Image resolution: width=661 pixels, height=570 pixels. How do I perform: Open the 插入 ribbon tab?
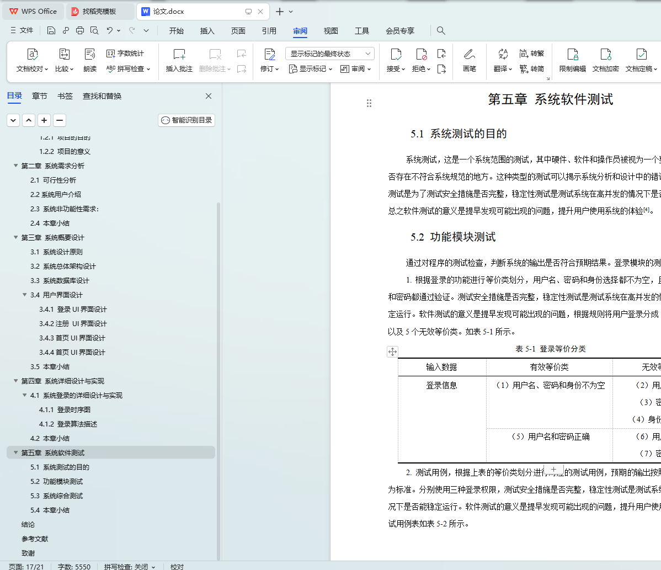pyautogui.click(x=207, y=31)
